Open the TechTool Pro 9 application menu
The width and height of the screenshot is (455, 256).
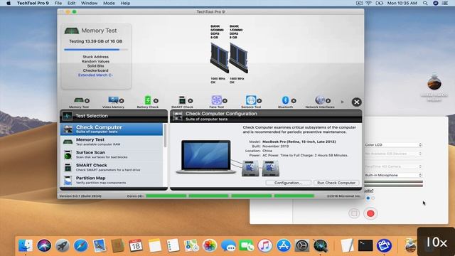pos(33,3)
